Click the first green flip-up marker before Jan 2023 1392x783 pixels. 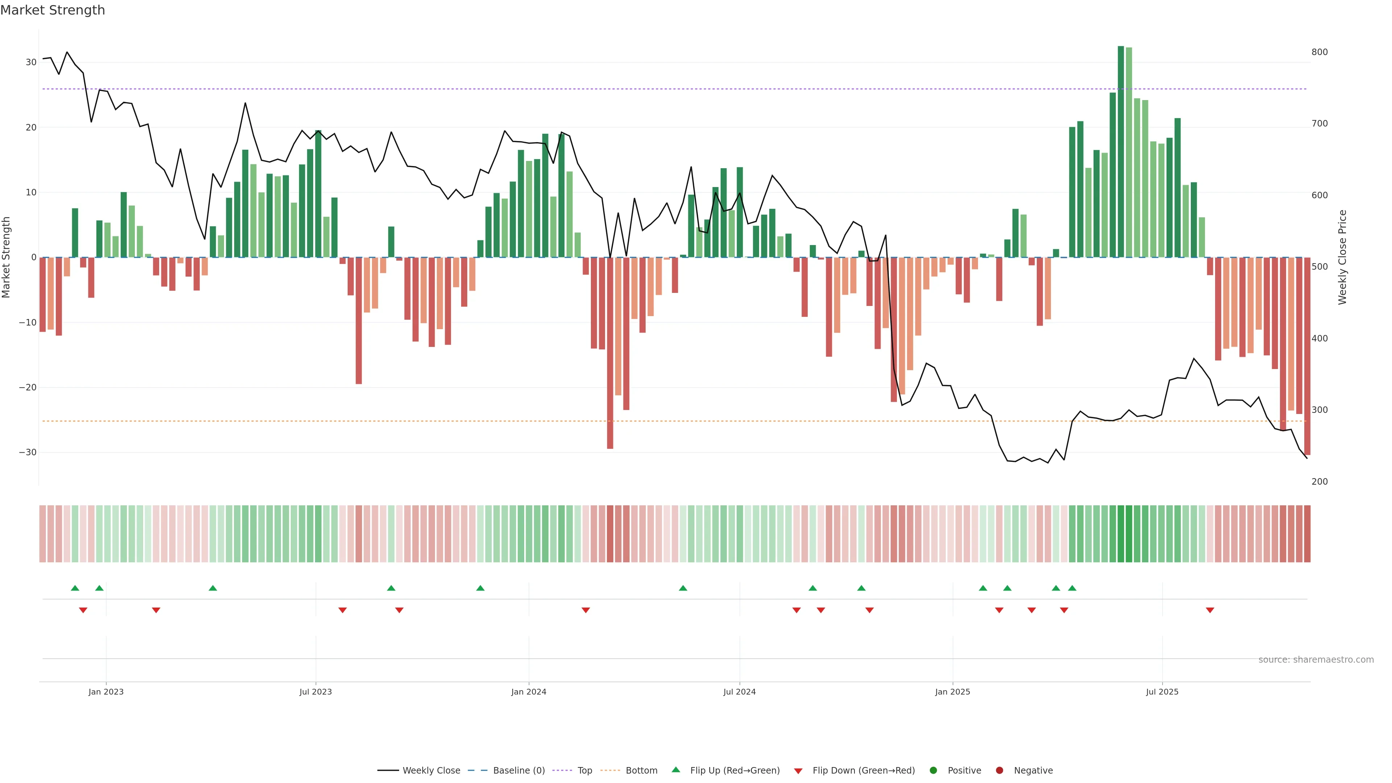(75, 588)
